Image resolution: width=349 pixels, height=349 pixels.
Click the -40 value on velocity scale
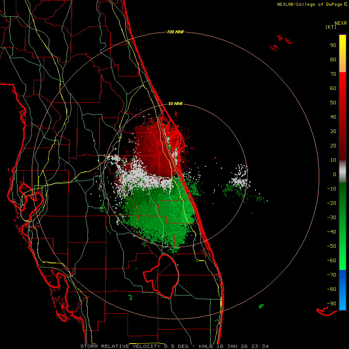coord(332,232)
